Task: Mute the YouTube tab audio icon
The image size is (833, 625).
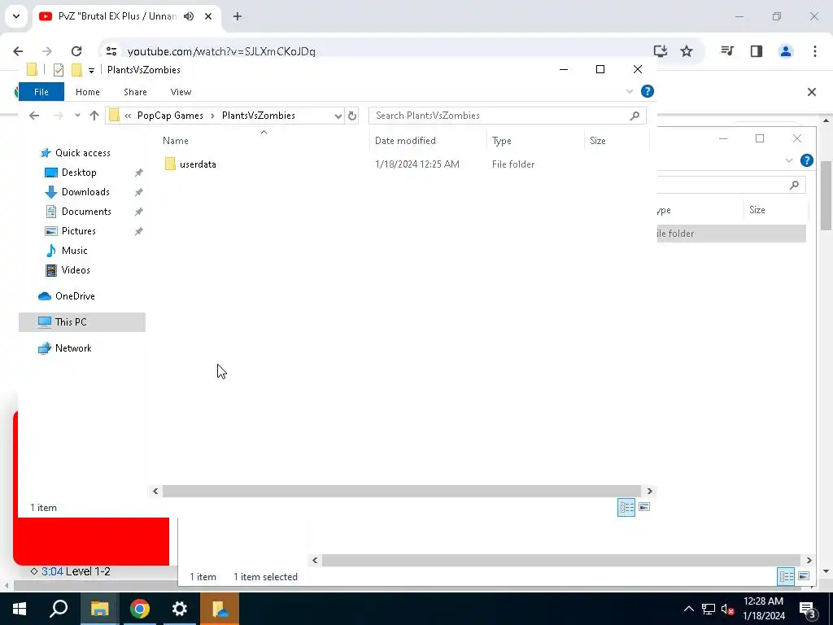Action: 189,16
